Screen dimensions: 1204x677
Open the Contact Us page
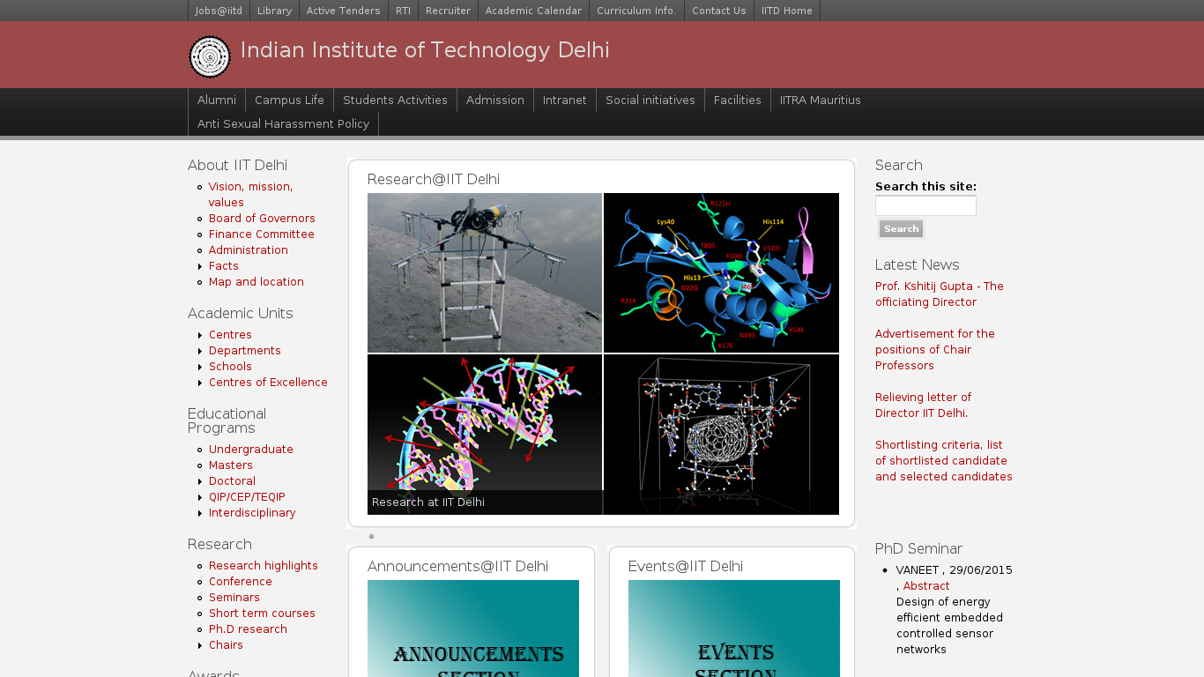(718, 11)
